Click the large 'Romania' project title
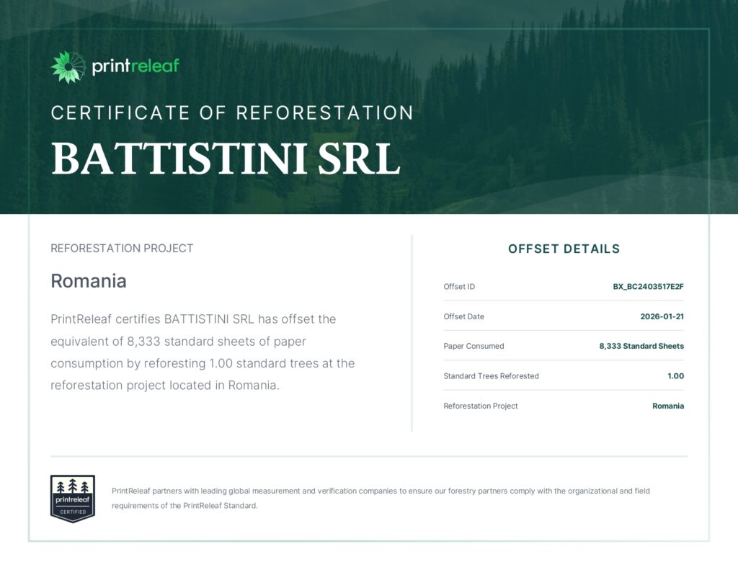The image size is (738, 570). [89, 281]
